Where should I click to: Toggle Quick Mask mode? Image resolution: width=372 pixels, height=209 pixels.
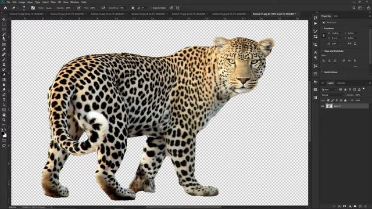point(4,140)
